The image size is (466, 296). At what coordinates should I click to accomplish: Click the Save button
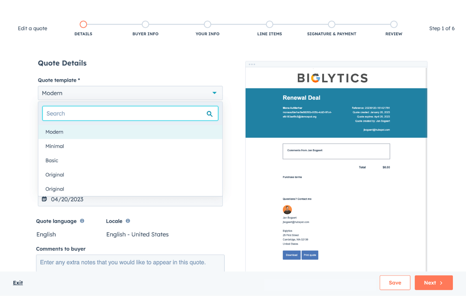[x=395, y=283]
